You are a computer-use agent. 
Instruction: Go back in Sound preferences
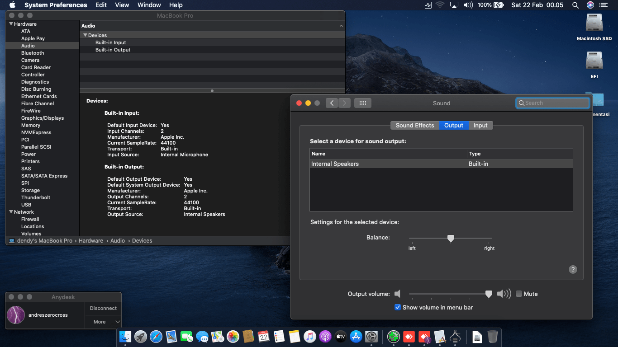[332, 103]
